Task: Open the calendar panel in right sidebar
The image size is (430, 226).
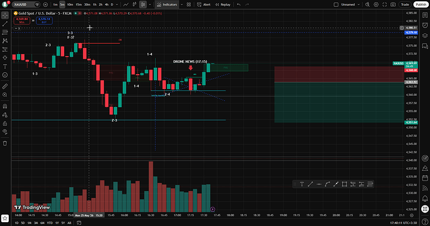Action: point(425,178)
